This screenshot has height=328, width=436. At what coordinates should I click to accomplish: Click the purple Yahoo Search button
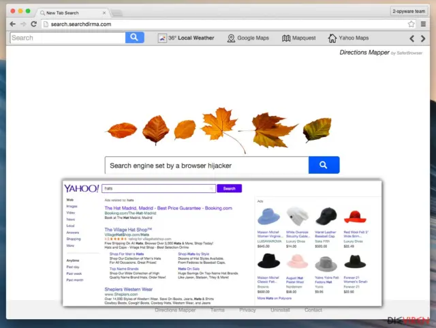tap(229, 188)
